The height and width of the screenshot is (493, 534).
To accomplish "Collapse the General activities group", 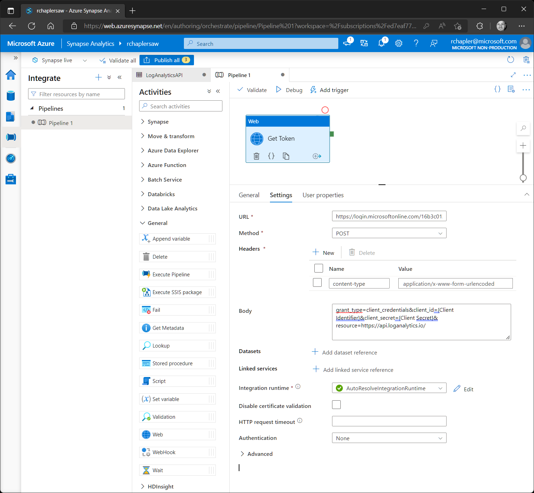I will pyautogui.click(x=154, y=223).
